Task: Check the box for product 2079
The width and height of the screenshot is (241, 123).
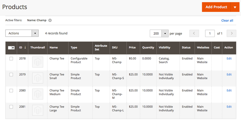Action: [x=11, y=75]
